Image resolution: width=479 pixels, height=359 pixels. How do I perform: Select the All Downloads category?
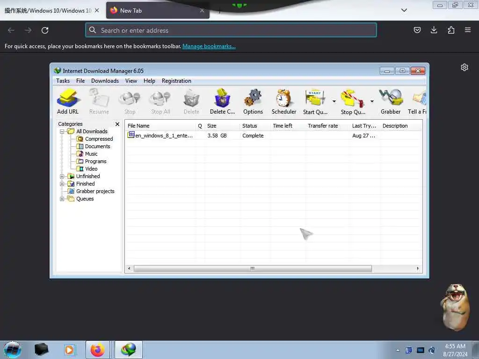coord(92,131)
